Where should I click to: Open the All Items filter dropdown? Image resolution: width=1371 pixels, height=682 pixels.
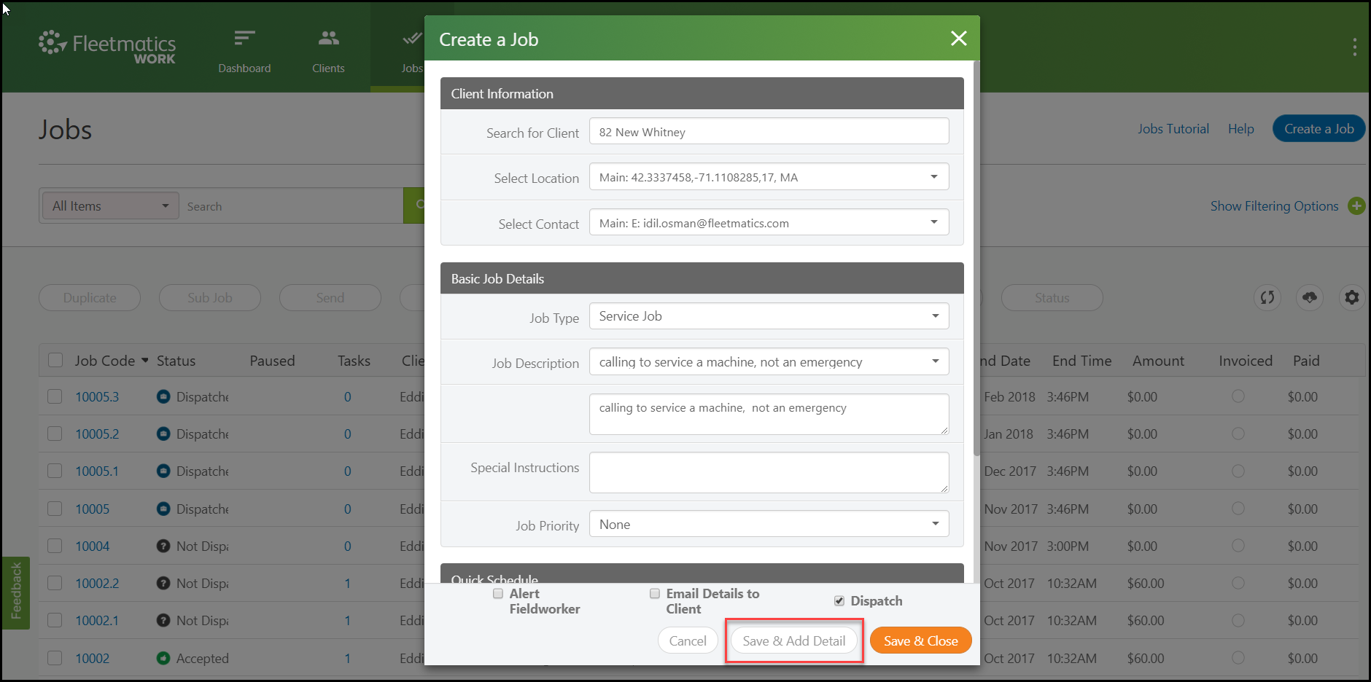[110, 206]
